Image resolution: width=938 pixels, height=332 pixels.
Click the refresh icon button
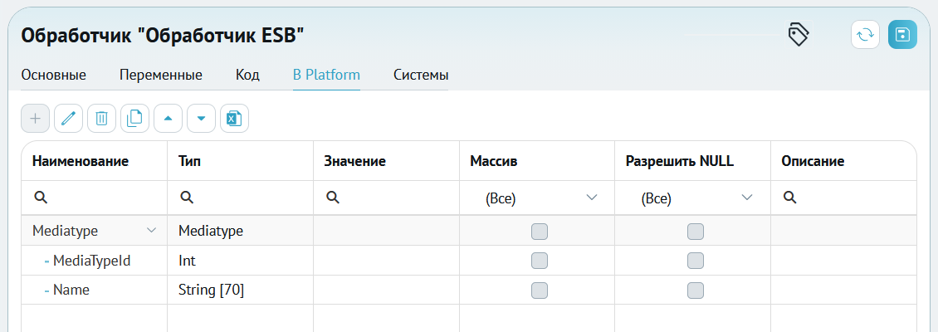[866, 35]
